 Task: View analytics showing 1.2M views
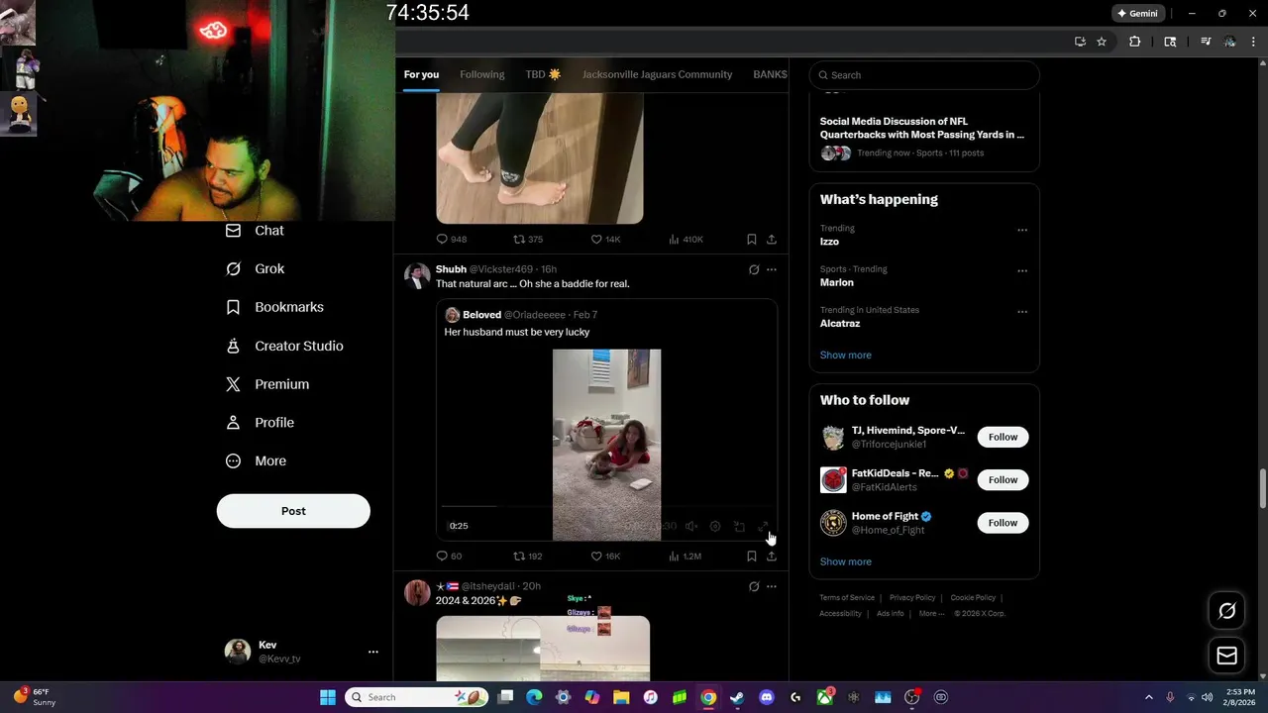[x=685, y=557]
